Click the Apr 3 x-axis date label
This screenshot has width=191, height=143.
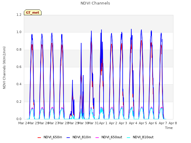click(x=123, y=123)
